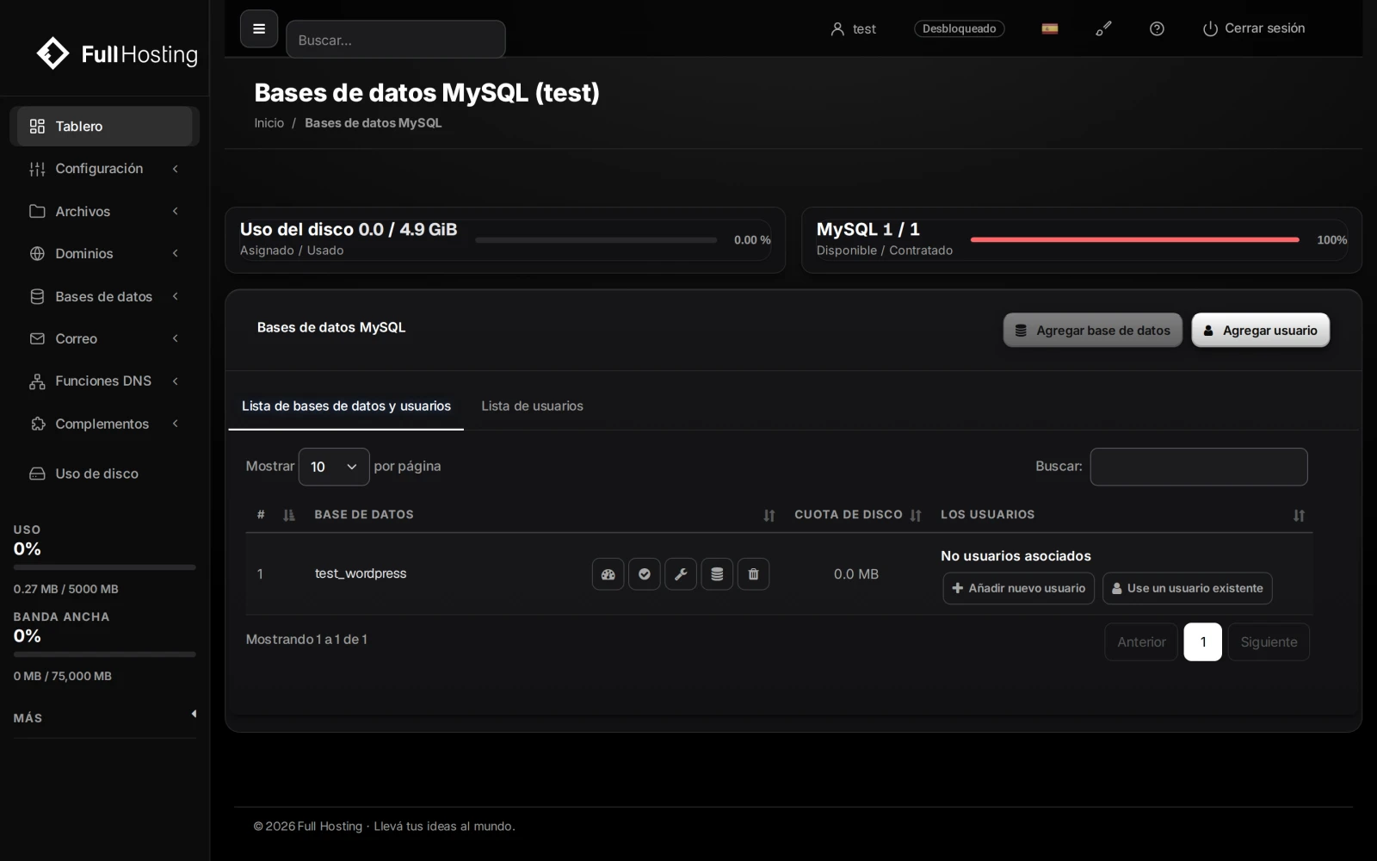The image size is (1377, 861).
Task: Expand the Archivos sidebar menu
Action: (x=104, y=211)
